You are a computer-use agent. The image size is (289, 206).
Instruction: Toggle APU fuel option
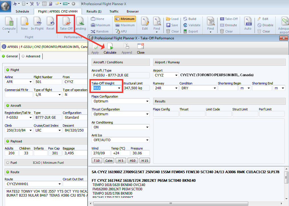pos(121,31)
